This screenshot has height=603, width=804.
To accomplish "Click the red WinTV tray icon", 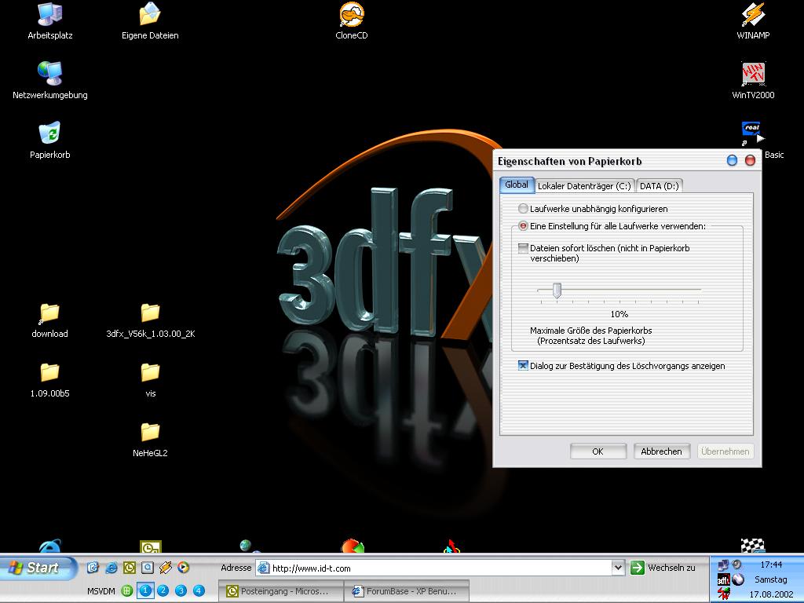I will [723, 594].
